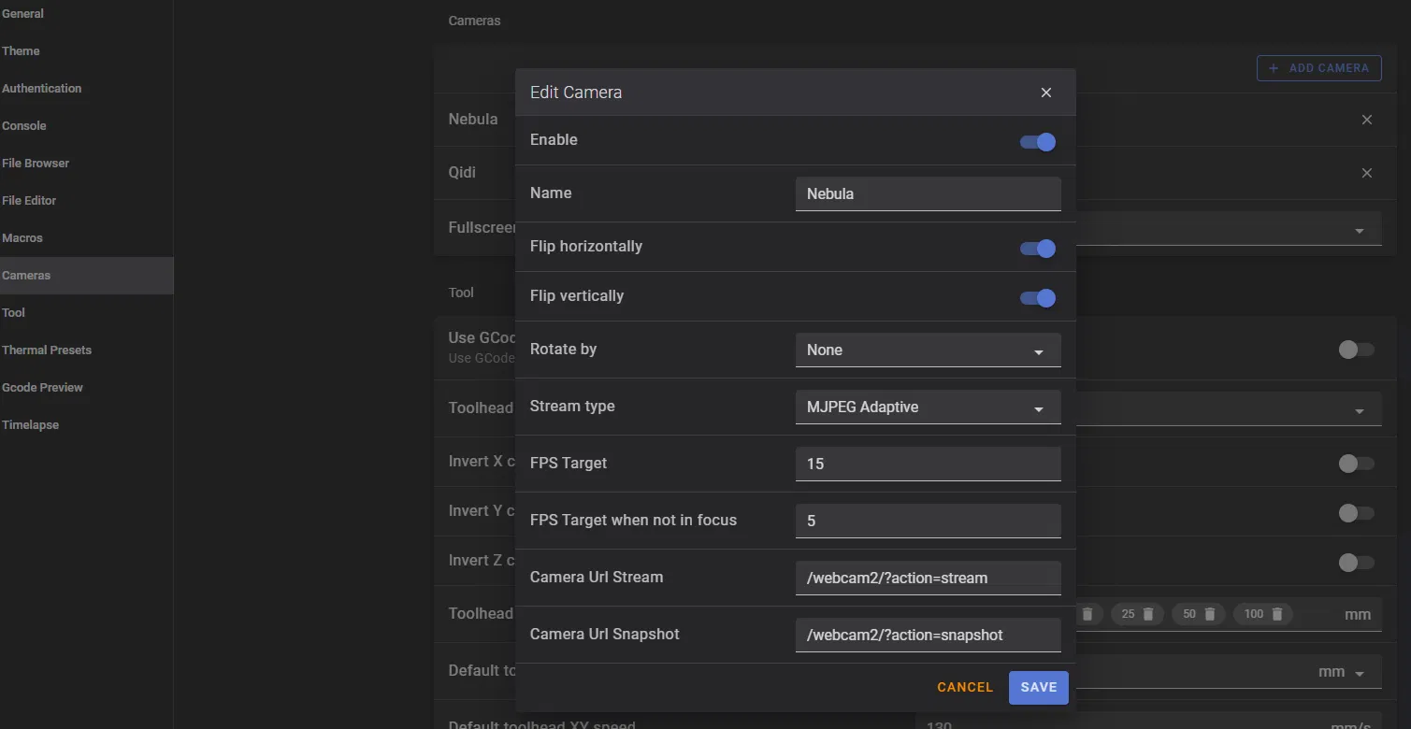The height and width of the screenshot is (729, 1411).
Task: Toggle the Enable camera switch
Action: click(x=1038, y=142)
